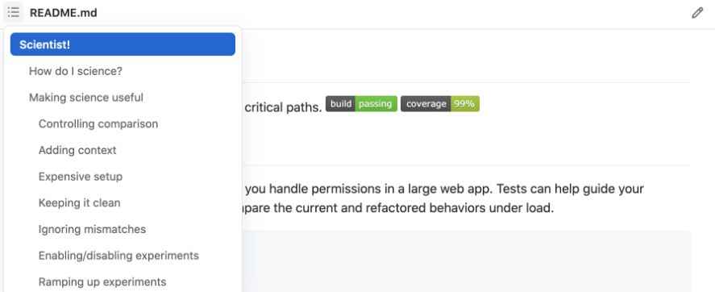Click the build passing badge
Screen dimensions: 715x292
(362, 104)
